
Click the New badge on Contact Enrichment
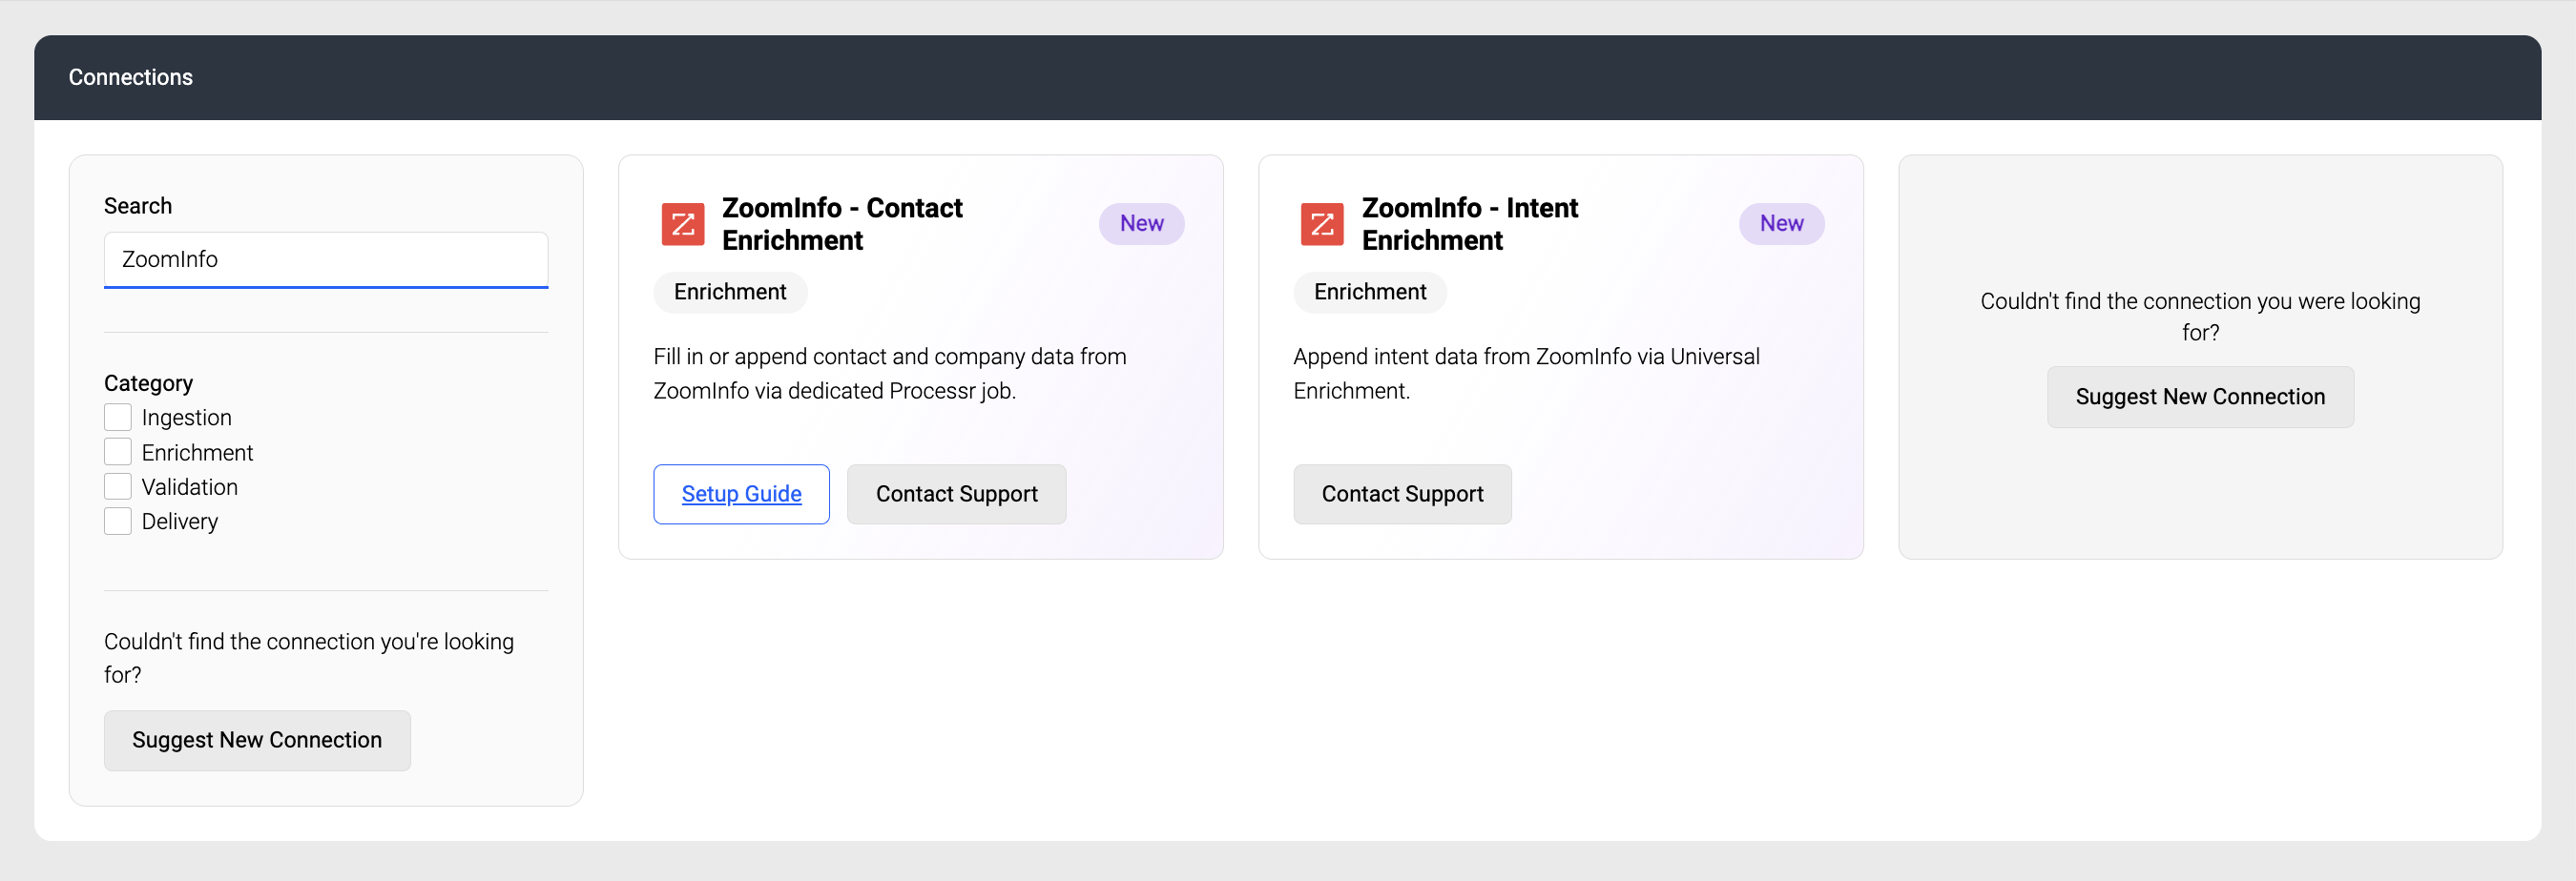1141,224
